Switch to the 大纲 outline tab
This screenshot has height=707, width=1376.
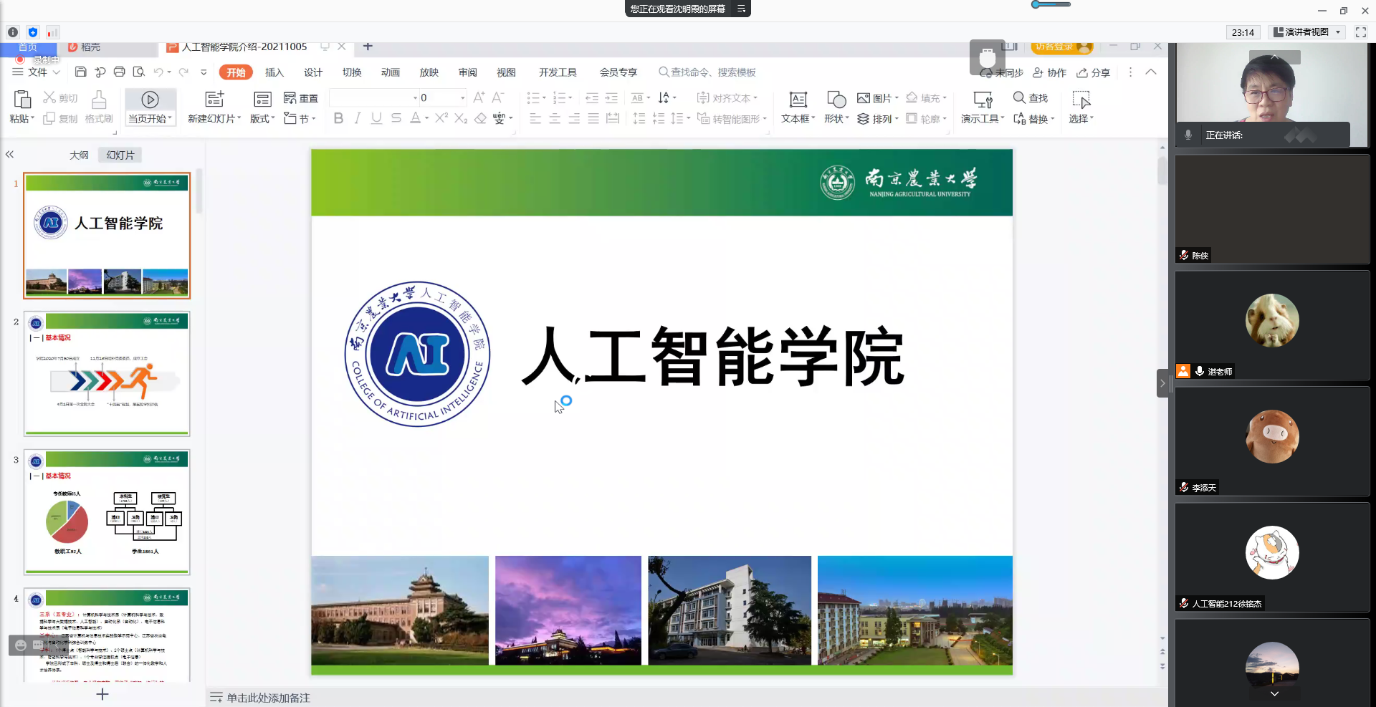tap(79, 155)
